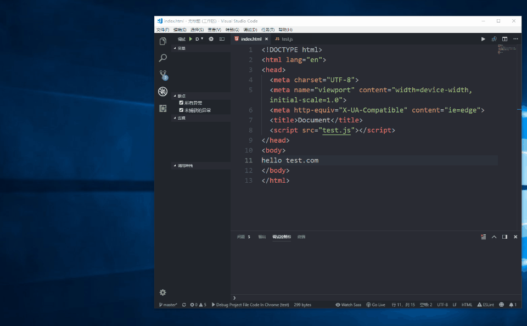Click Debug Project File Code In Chrome
The width and height of the screenshot is (527, 326).
[x=250, y=305]
